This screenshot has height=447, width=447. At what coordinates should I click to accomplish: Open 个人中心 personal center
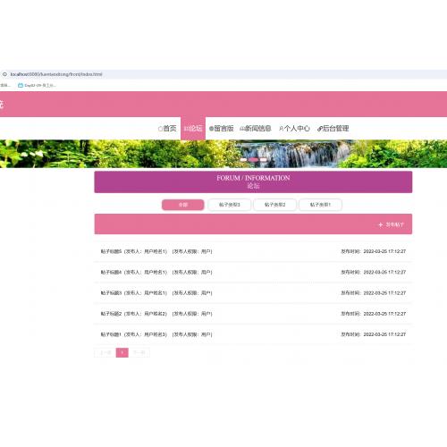click(x=294, y=129)
